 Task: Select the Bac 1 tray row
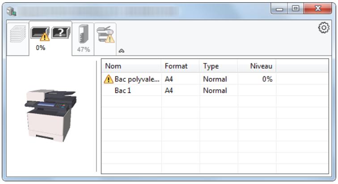(x=215, y=90)
